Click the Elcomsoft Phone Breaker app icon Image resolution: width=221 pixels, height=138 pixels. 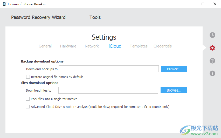pyautogui.click(x=4, y=4)
